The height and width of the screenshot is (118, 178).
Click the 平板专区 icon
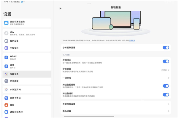pos(6,48)
